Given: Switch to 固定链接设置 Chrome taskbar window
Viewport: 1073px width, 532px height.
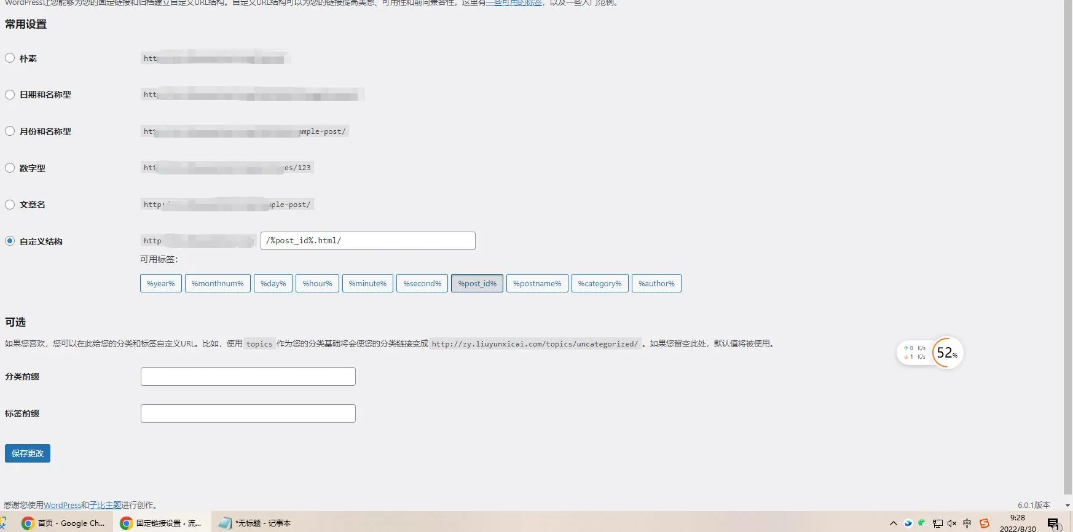Looking at the screenshot, I should click(x=162, y=523).
